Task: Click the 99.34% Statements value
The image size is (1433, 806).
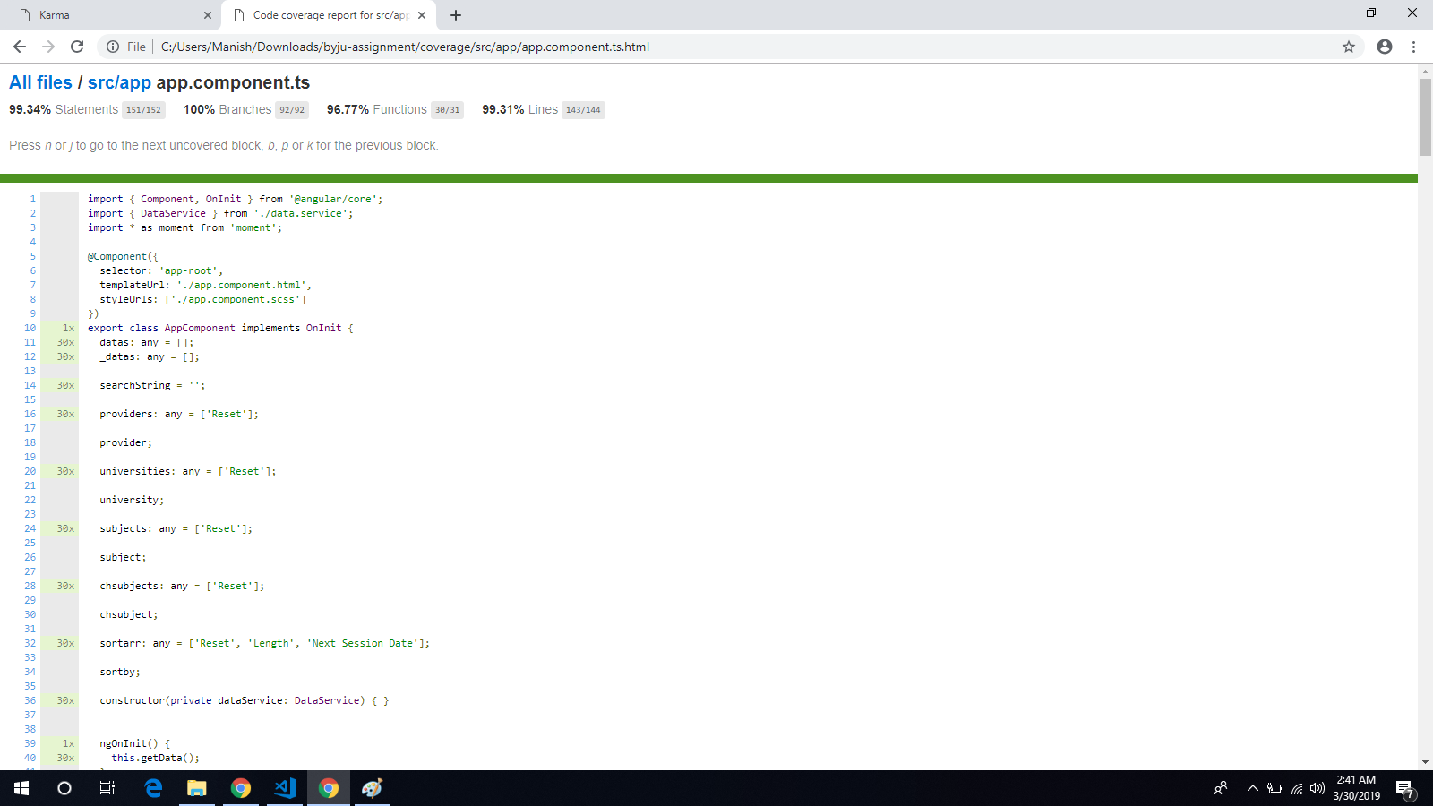Action: (30, 109)
